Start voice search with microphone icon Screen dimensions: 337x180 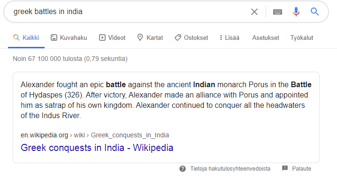296,12
